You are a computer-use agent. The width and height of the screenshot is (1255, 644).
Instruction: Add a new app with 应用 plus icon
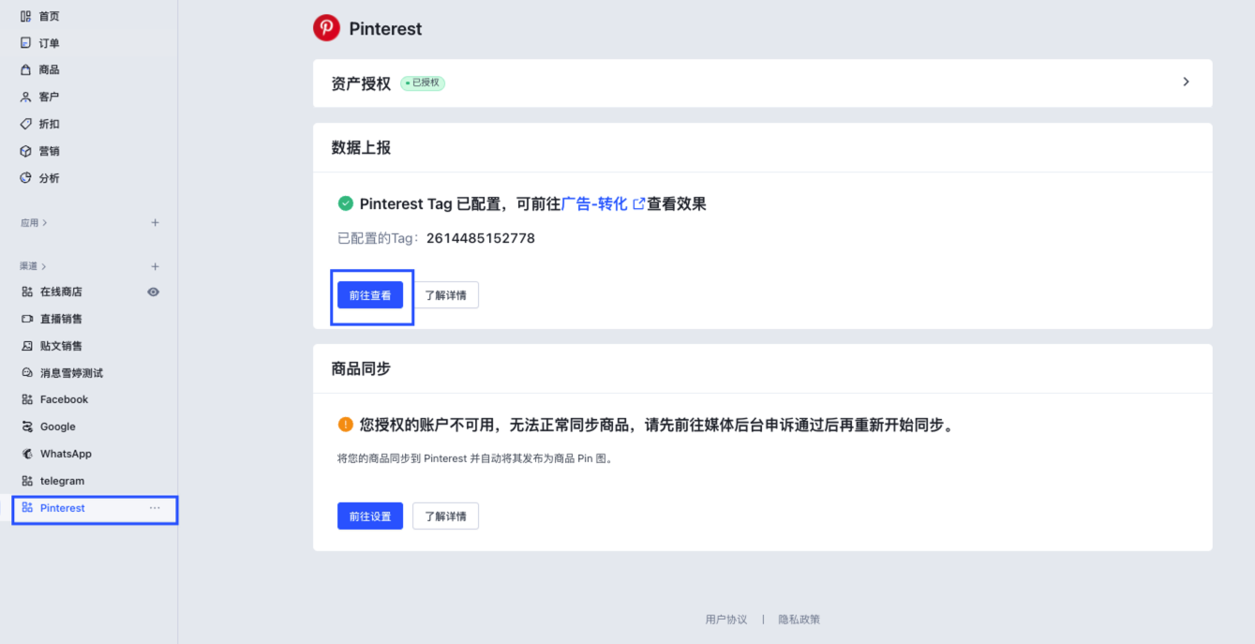156,223
